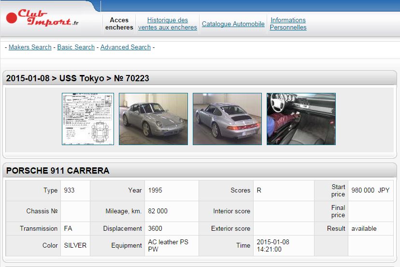Open the rear view photo of Porsche

(x=227, y=119)
